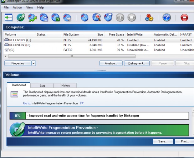This screenshot has width=194, height=158.
Task: Open IntelliWrite feather toolbar icon
Action: point(21,17)
